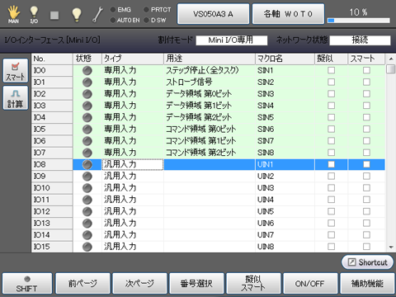Click the I/O lightbulb icon

pos(34,14)
